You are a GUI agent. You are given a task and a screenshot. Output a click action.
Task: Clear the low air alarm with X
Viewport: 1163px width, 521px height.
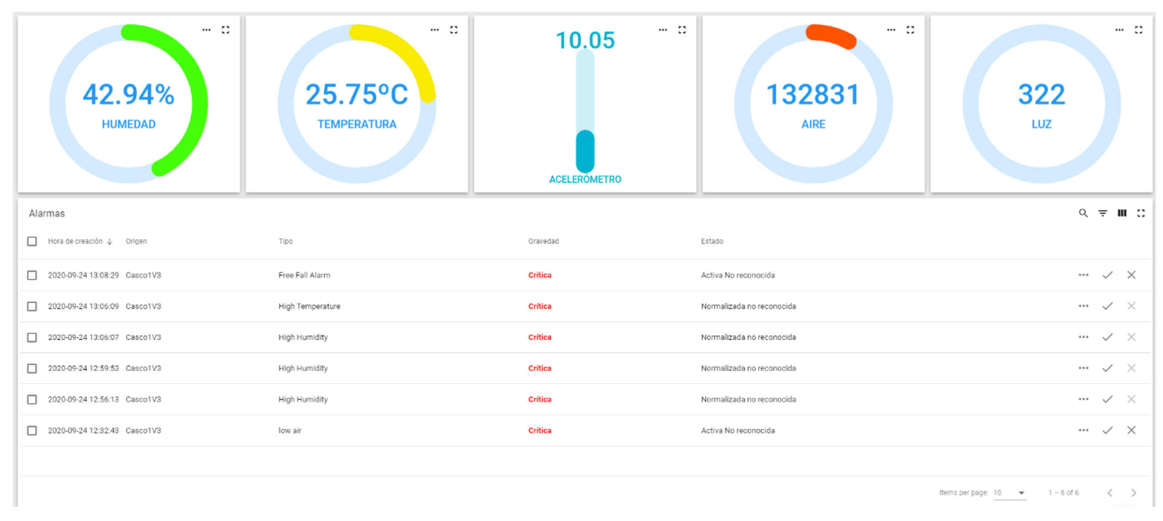tap(1132, 430)
